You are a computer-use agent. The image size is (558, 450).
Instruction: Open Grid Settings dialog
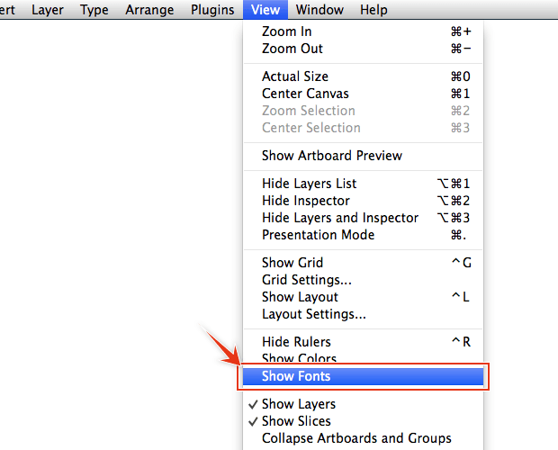coord(306,280)
